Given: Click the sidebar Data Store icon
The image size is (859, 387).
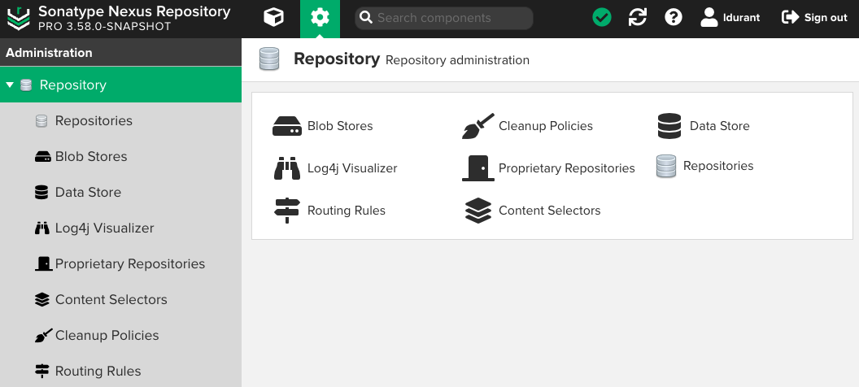Looking at the screenshot, I should [x=41, y=192].
